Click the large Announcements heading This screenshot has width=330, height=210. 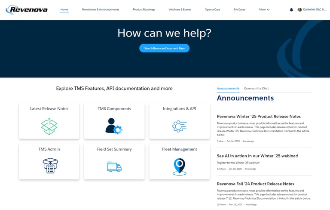point(245,98)
